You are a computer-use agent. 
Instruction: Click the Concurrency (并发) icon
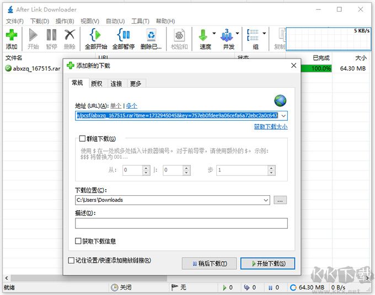227,35
